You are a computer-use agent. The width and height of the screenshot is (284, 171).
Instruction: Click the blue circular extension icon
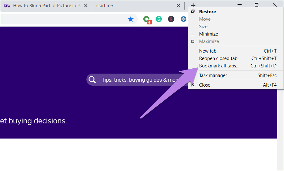pyautogui.click(x=184, y=19)
